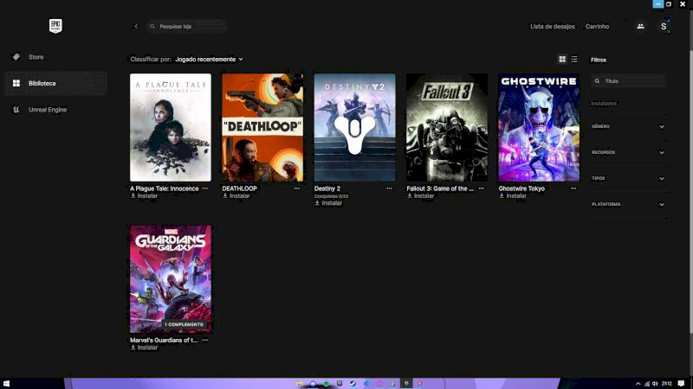
Task: Switch to list view layout
Action: click(x=573, y=59)
